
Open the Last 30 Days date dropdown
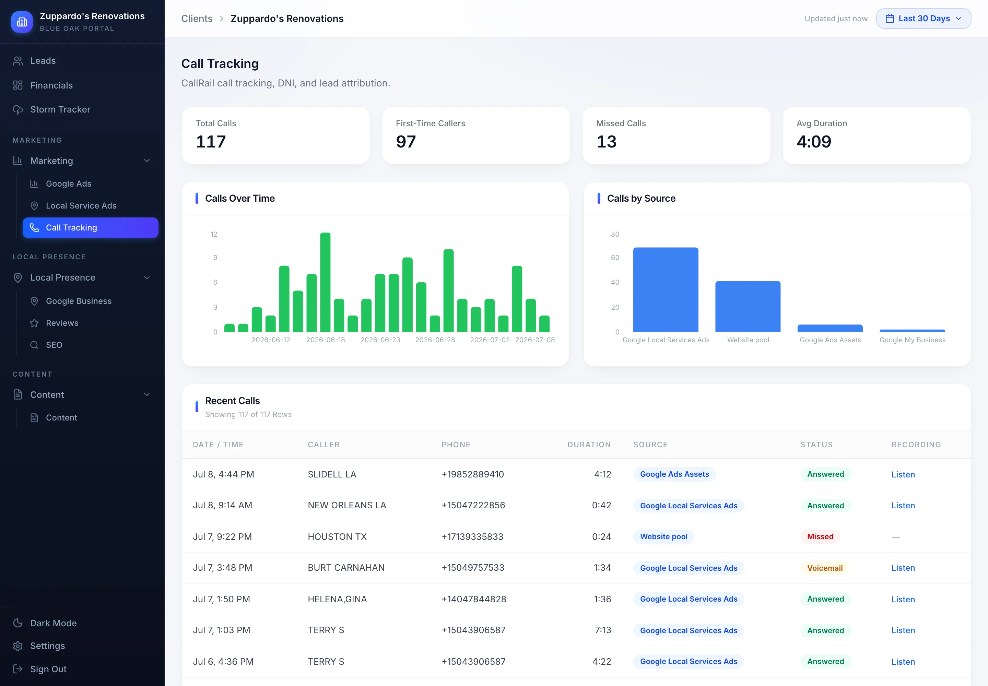(924, 19)
